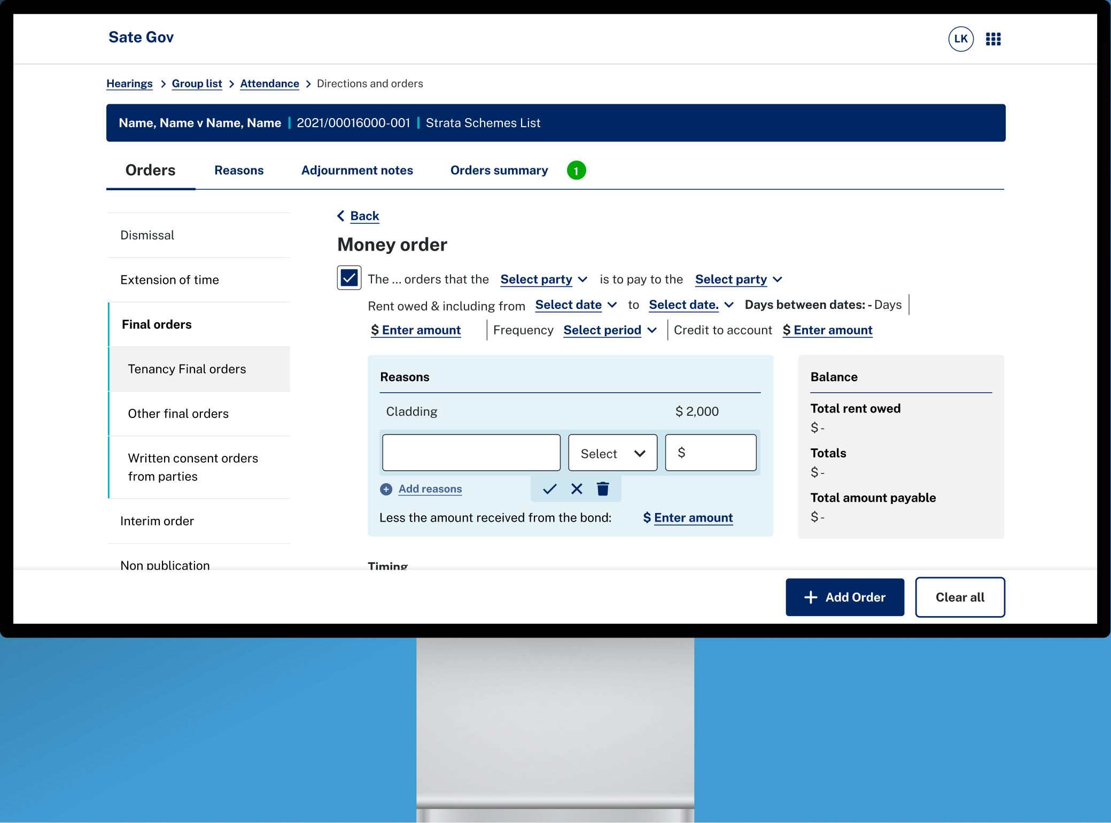Image resolution: width=1111 pixels, height=823 pixels.
Task: Click the green Orders summary count badge
Action: coord(576,170)
